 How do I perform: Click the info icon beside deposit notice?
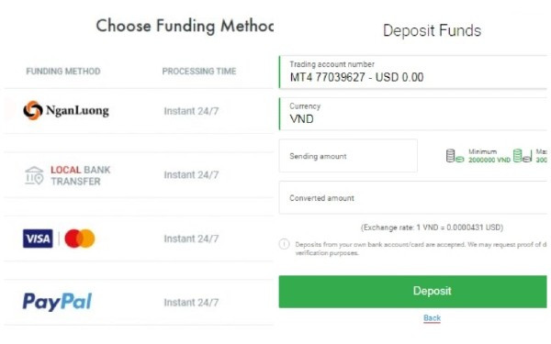(285, 244)
